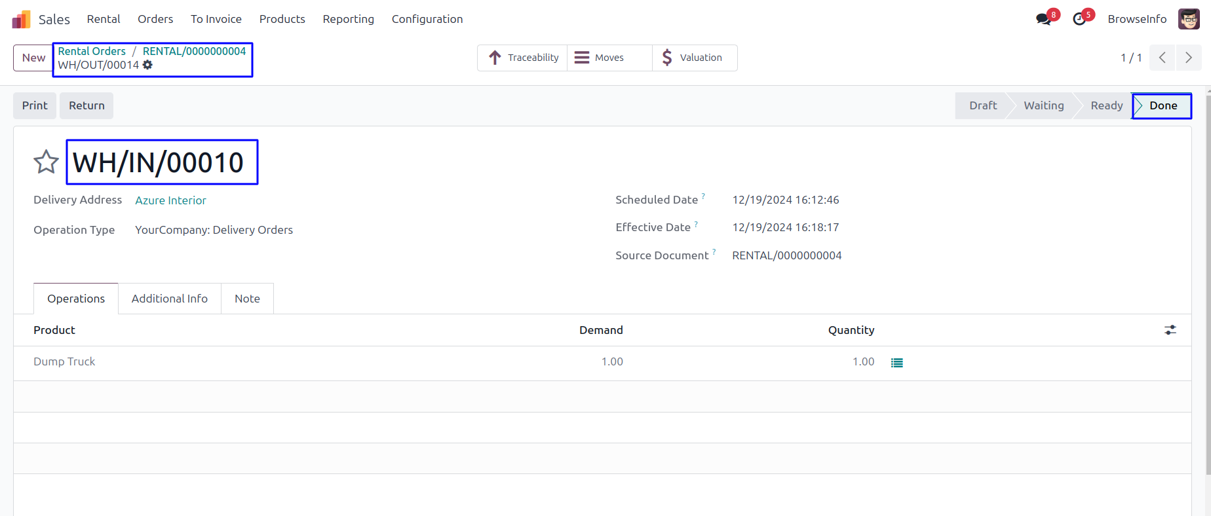Viewport: 1211px width, 516px height.
Task: Go to next record arrow
Action: coord(1188,58)
